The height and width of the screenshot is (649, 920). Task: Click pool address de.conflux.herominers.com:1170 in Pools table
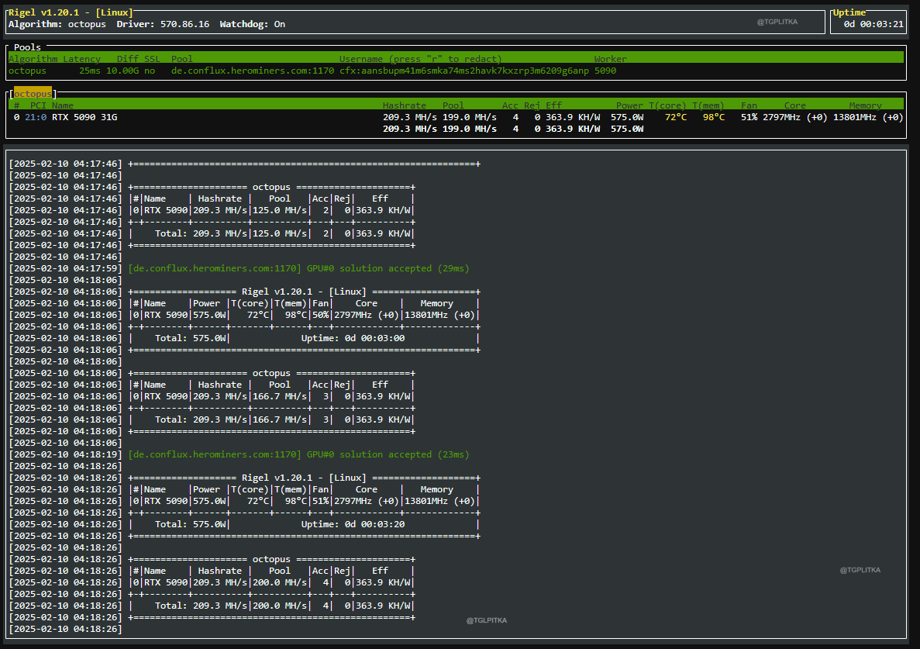point(253,71)
